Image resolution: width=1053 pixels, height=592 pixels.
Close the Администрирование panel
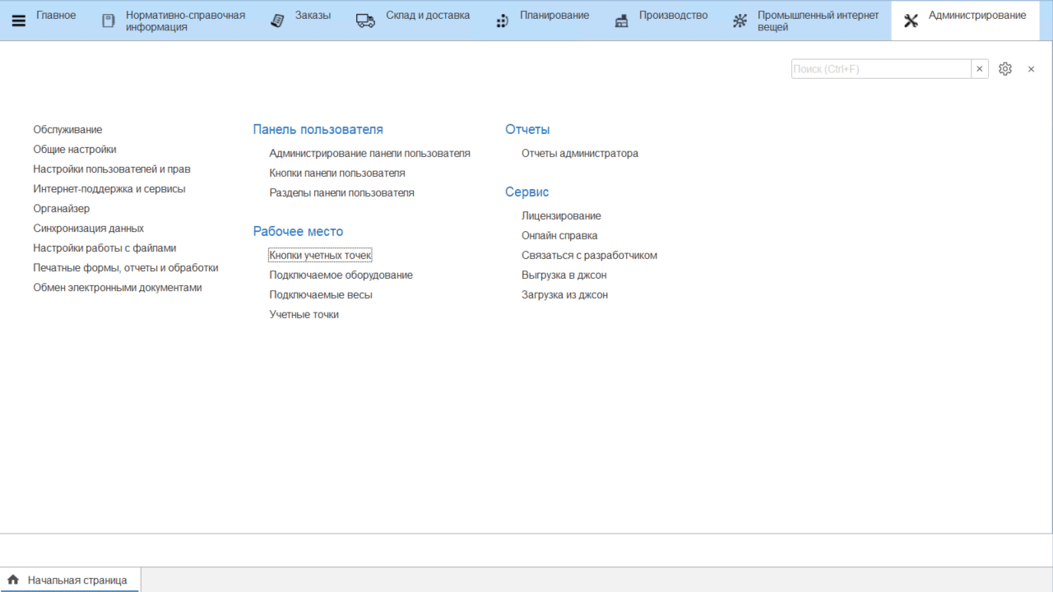(x=1031, y=69)
